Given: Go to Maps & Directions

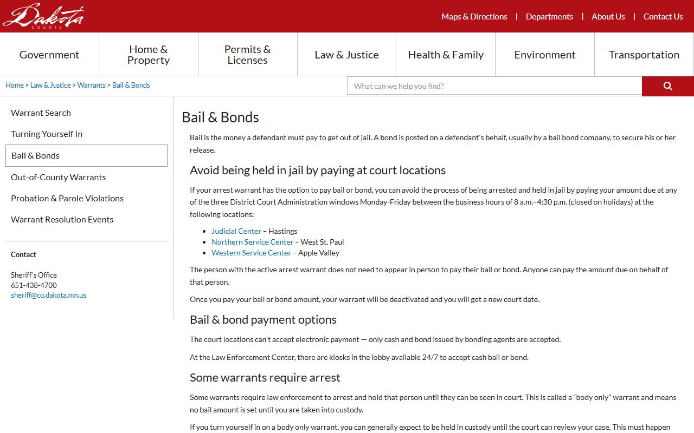Looking at the screenshot, I should click(474, 17).
